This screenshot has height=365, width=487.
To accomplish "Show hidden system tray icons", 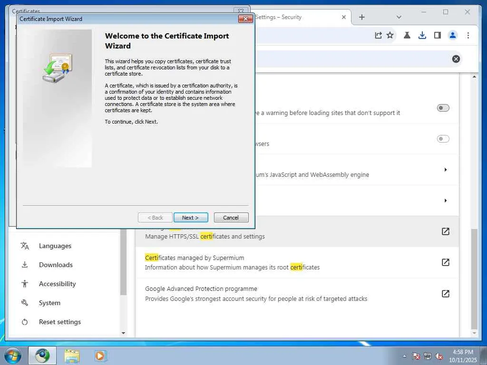I will [x=404, y=356].
